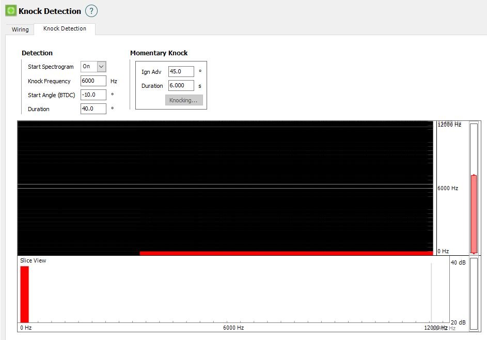Screen dimensions: 487x340
Task: Click the Start Angle (BTDC) input field
Action: pos(93,95)
